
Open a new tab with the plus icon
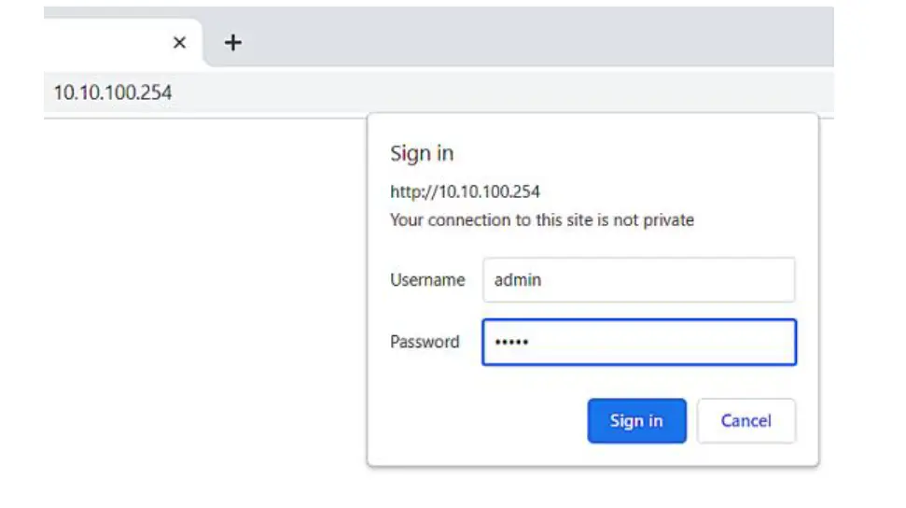[233, 43]
